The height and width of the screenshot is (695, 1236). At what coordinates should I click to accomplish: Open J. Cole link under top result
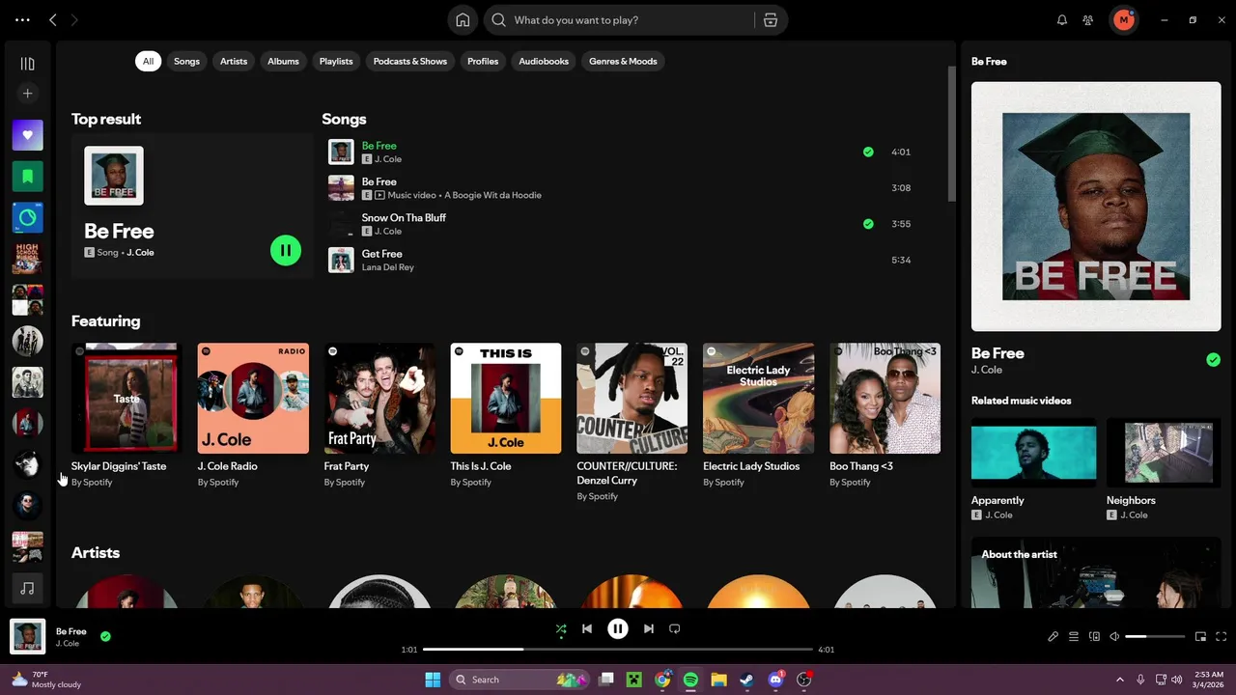[x=140, y=253]
